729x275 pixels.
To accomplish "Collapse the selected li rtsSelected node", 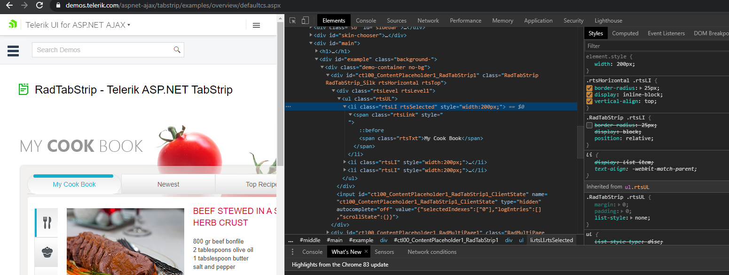I will point(345,107).
